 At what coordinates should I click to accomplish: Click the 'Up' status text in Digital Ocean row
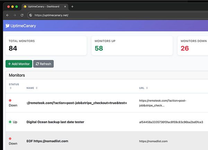(x=15, y=122)
